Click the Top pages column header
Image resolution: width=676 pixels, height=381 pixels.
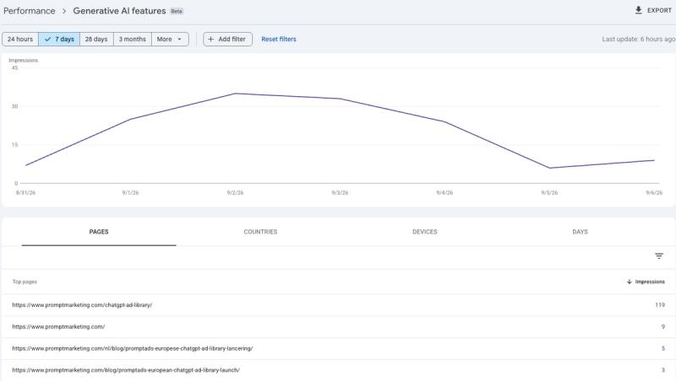(25, 282)
